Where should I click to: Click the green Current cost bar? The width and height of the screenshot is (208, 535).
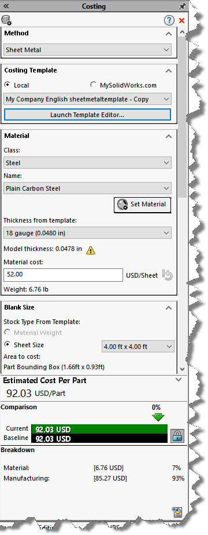(x=99, y=429)
